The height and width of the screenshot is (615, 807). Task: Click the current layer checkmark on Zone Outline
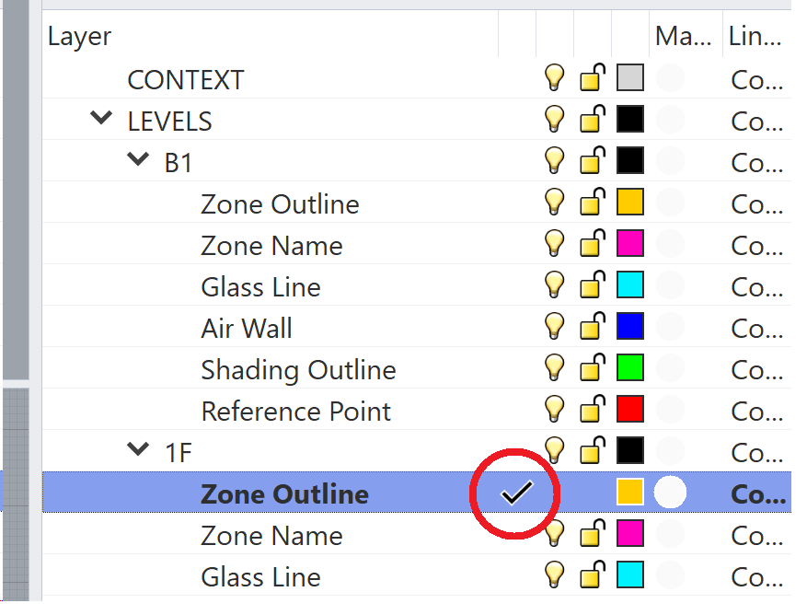[x=516, y=494]
